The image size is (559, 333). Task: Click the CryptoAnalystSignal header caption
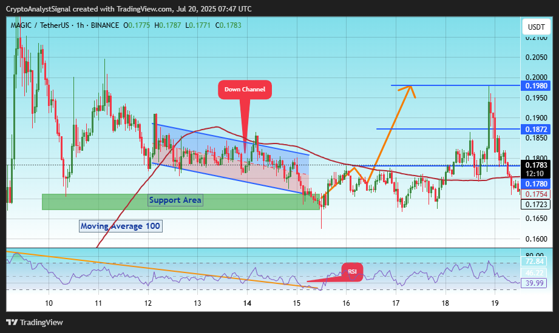pos(129,9)
